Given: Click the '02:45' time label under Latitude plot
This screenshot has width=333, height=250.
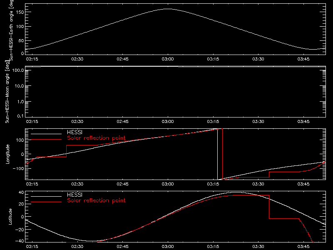Looking at the screenshot, I should click(x=122, y=247).
